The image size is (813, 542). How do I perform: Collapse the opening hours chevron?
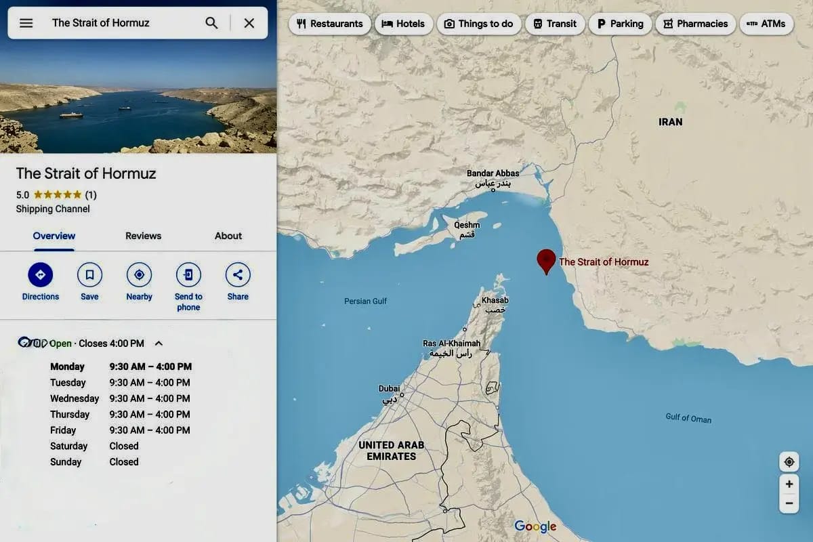[159, 343]
